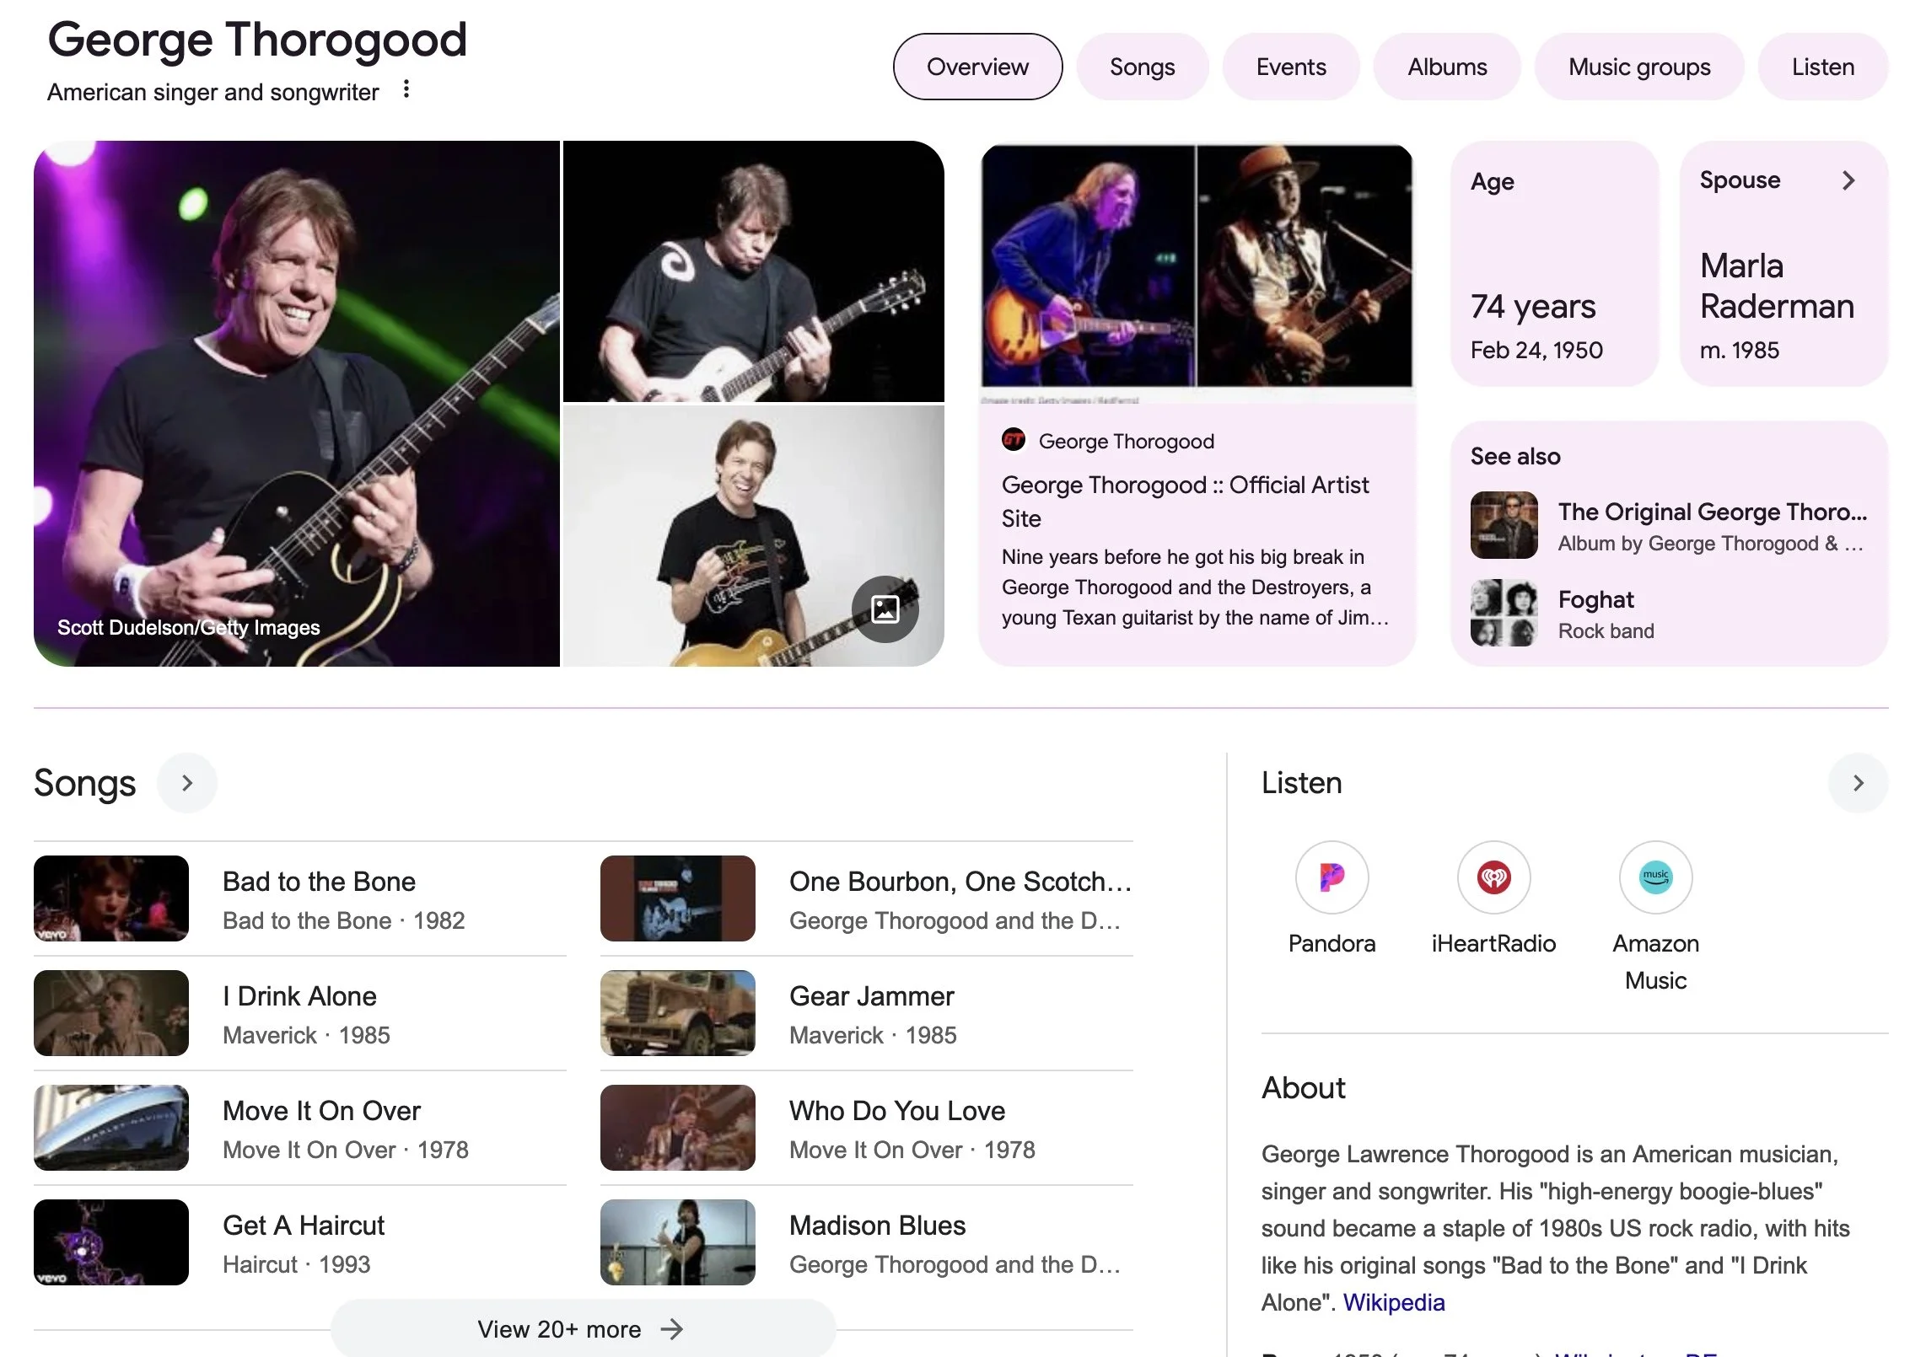Viewport: 1926px width, 1357px height.
Task: Open the Wikipedia link in About
Action: 1393,1302
